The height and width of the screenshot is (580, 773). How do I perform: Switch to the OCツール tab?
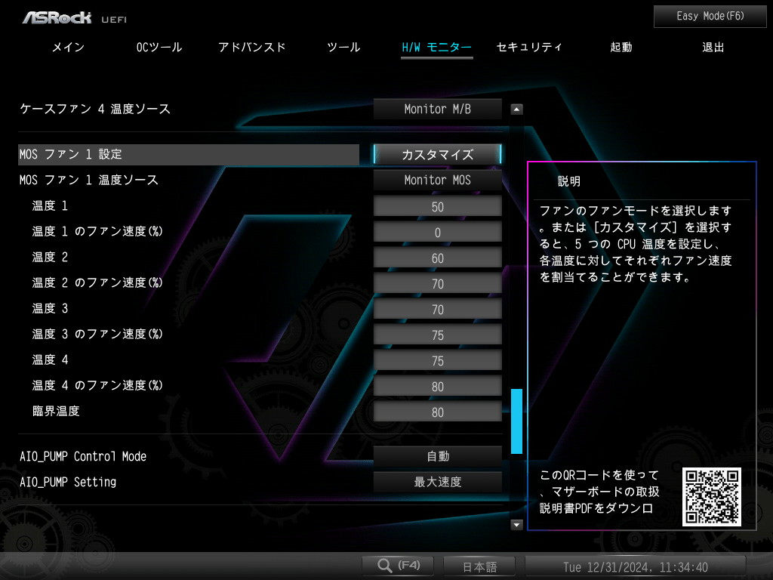coord(159,48)
